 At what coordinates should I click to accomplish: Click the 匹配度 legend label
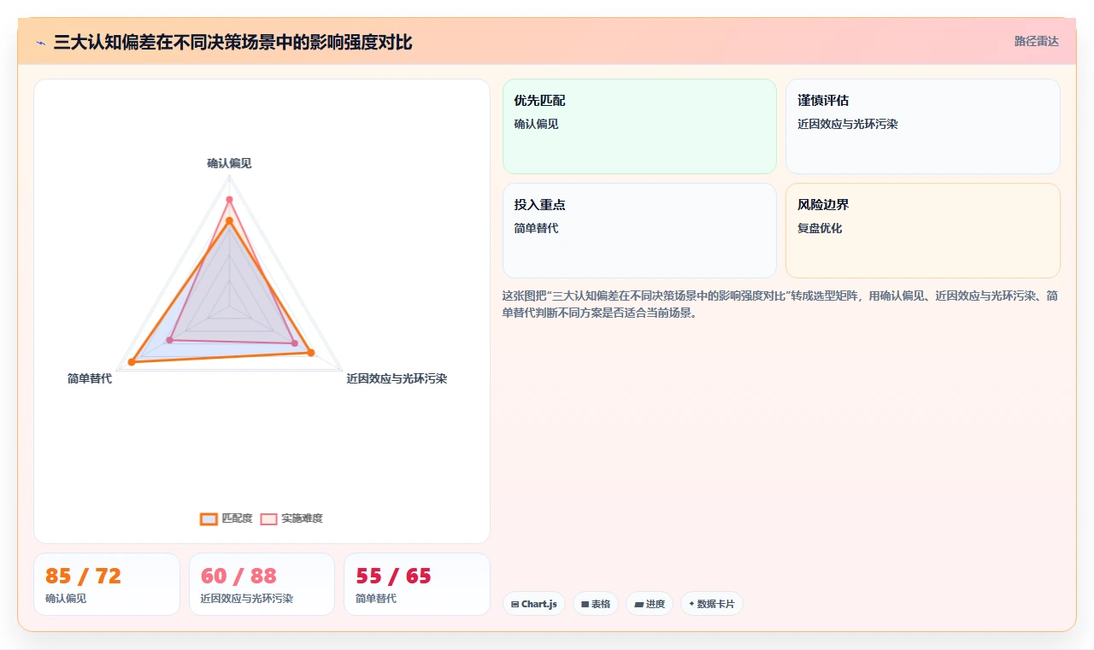(237, 518)
